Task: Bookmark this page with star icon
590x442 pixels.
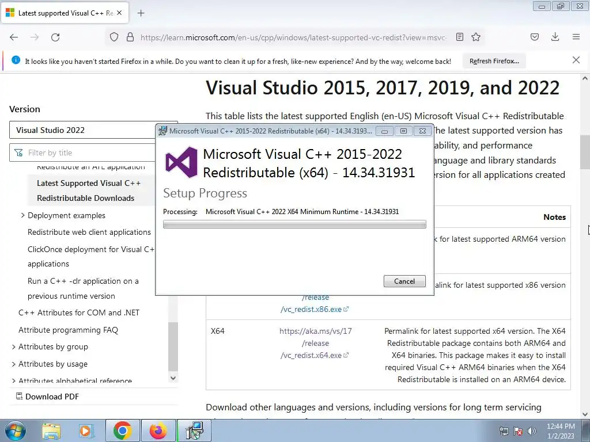Action: click(x=476, y=37)
